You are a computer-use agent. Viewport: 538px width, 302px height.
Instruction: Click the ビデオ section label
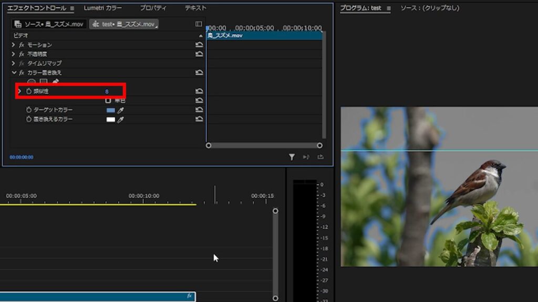point(20,35)
